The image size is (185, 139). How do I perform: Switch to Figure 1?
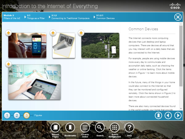(x=7, y=116)
